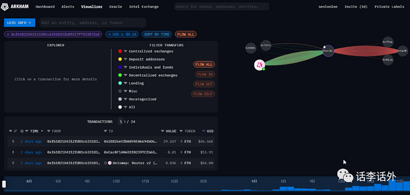
Task: Click the top search field for tokens and addresses
Action: coord(221,6)
